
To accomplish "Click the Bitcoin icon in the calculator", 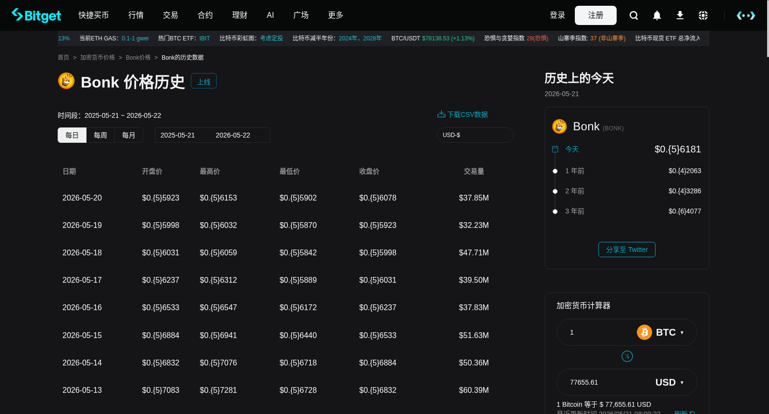I will click(x=645, y=332).
